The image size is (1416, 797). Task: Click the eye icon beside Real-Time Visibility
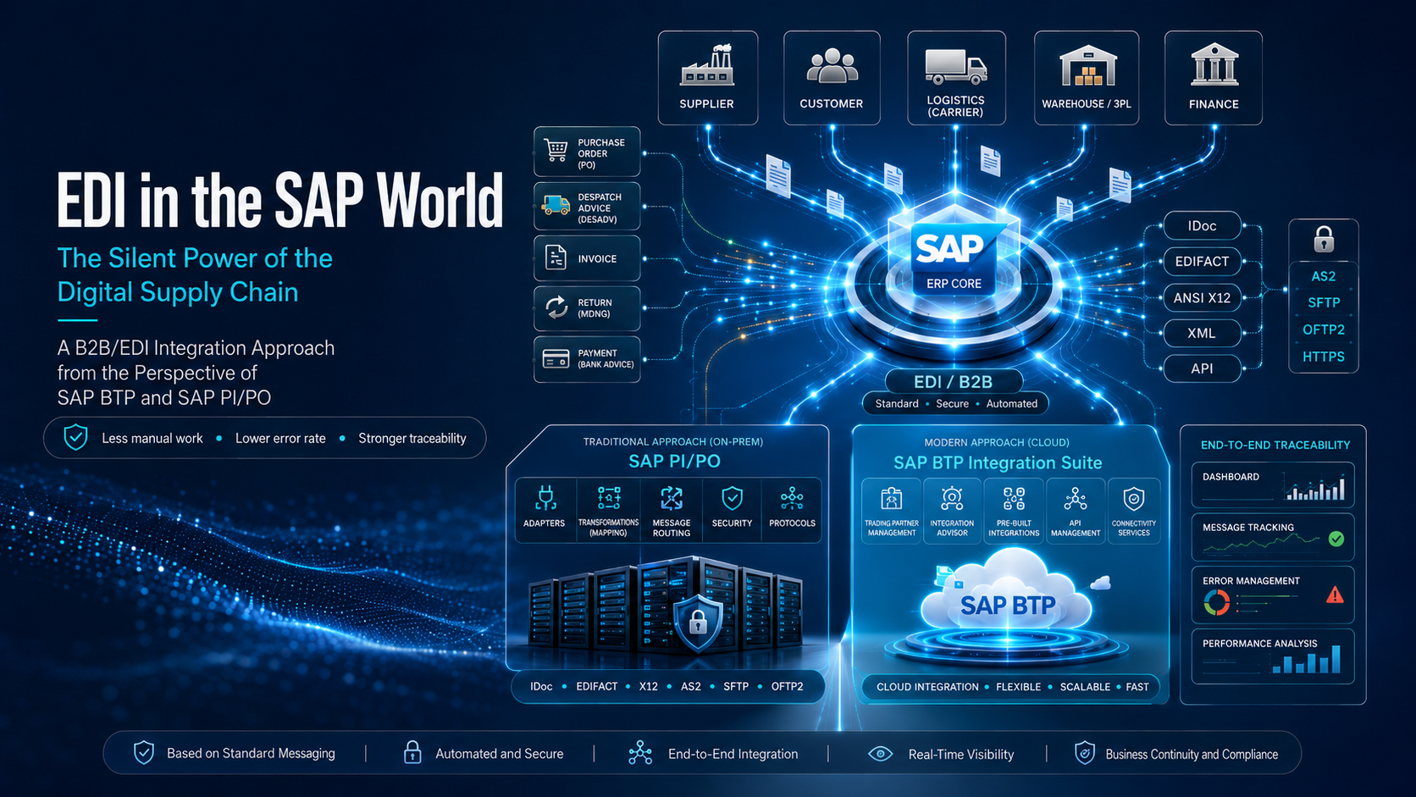(x=881, y=754)
